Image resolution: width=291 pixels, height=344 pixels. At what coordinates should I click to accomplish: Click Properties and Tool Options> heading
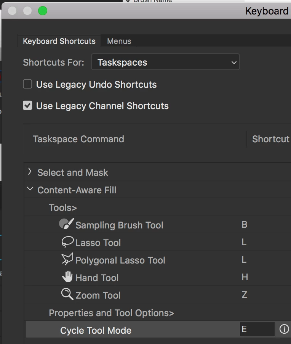(111, 313)
